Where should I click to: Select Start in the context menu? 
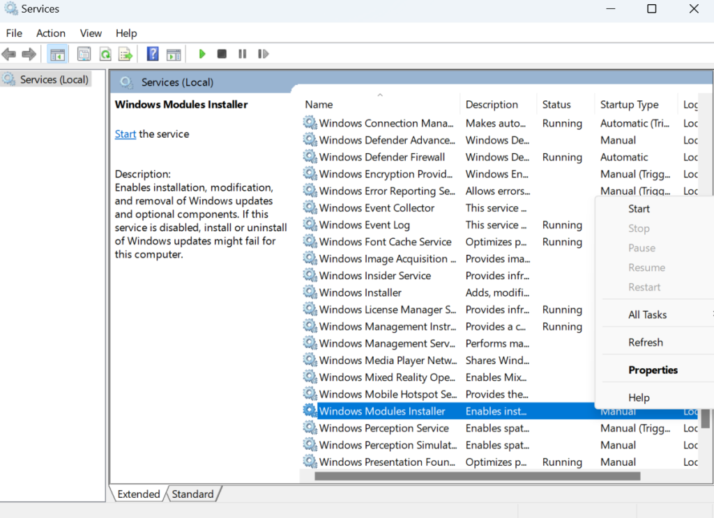click(639, 208)
